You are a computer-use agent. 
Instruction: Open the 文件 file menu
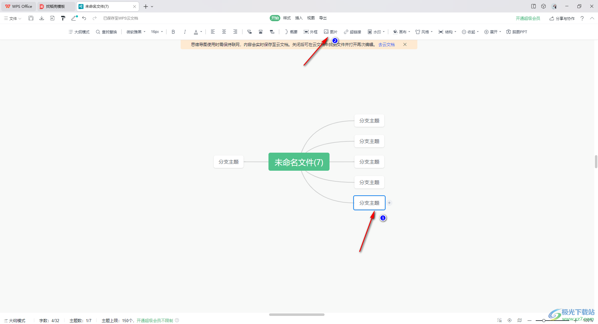coord(13,18)
